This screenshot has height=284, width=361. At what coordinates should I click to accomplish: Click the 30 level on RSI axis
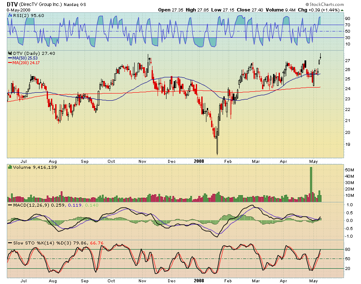(x=347, y=37)
